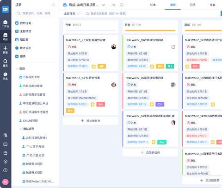This screenshot has height=188, width=222.
Task: Toggle the favorite star for the project
Action: [x=114, y=5]
